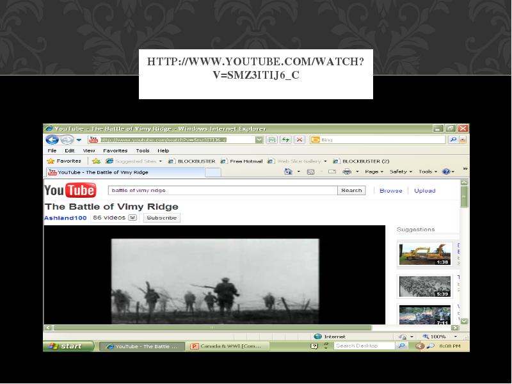Click the Search Desktop field

[364, 346]
